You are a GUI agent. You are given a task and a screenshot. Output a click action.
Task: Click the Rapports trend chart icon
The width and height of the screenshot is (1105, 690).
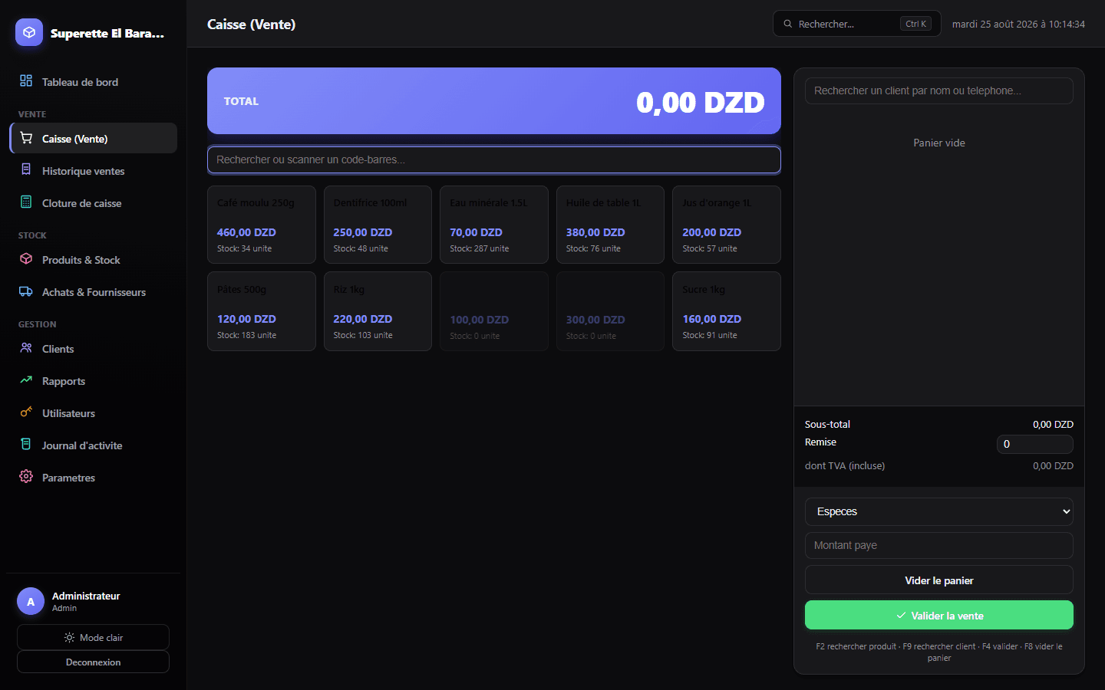pyautogui.click(x=26, y=379)
